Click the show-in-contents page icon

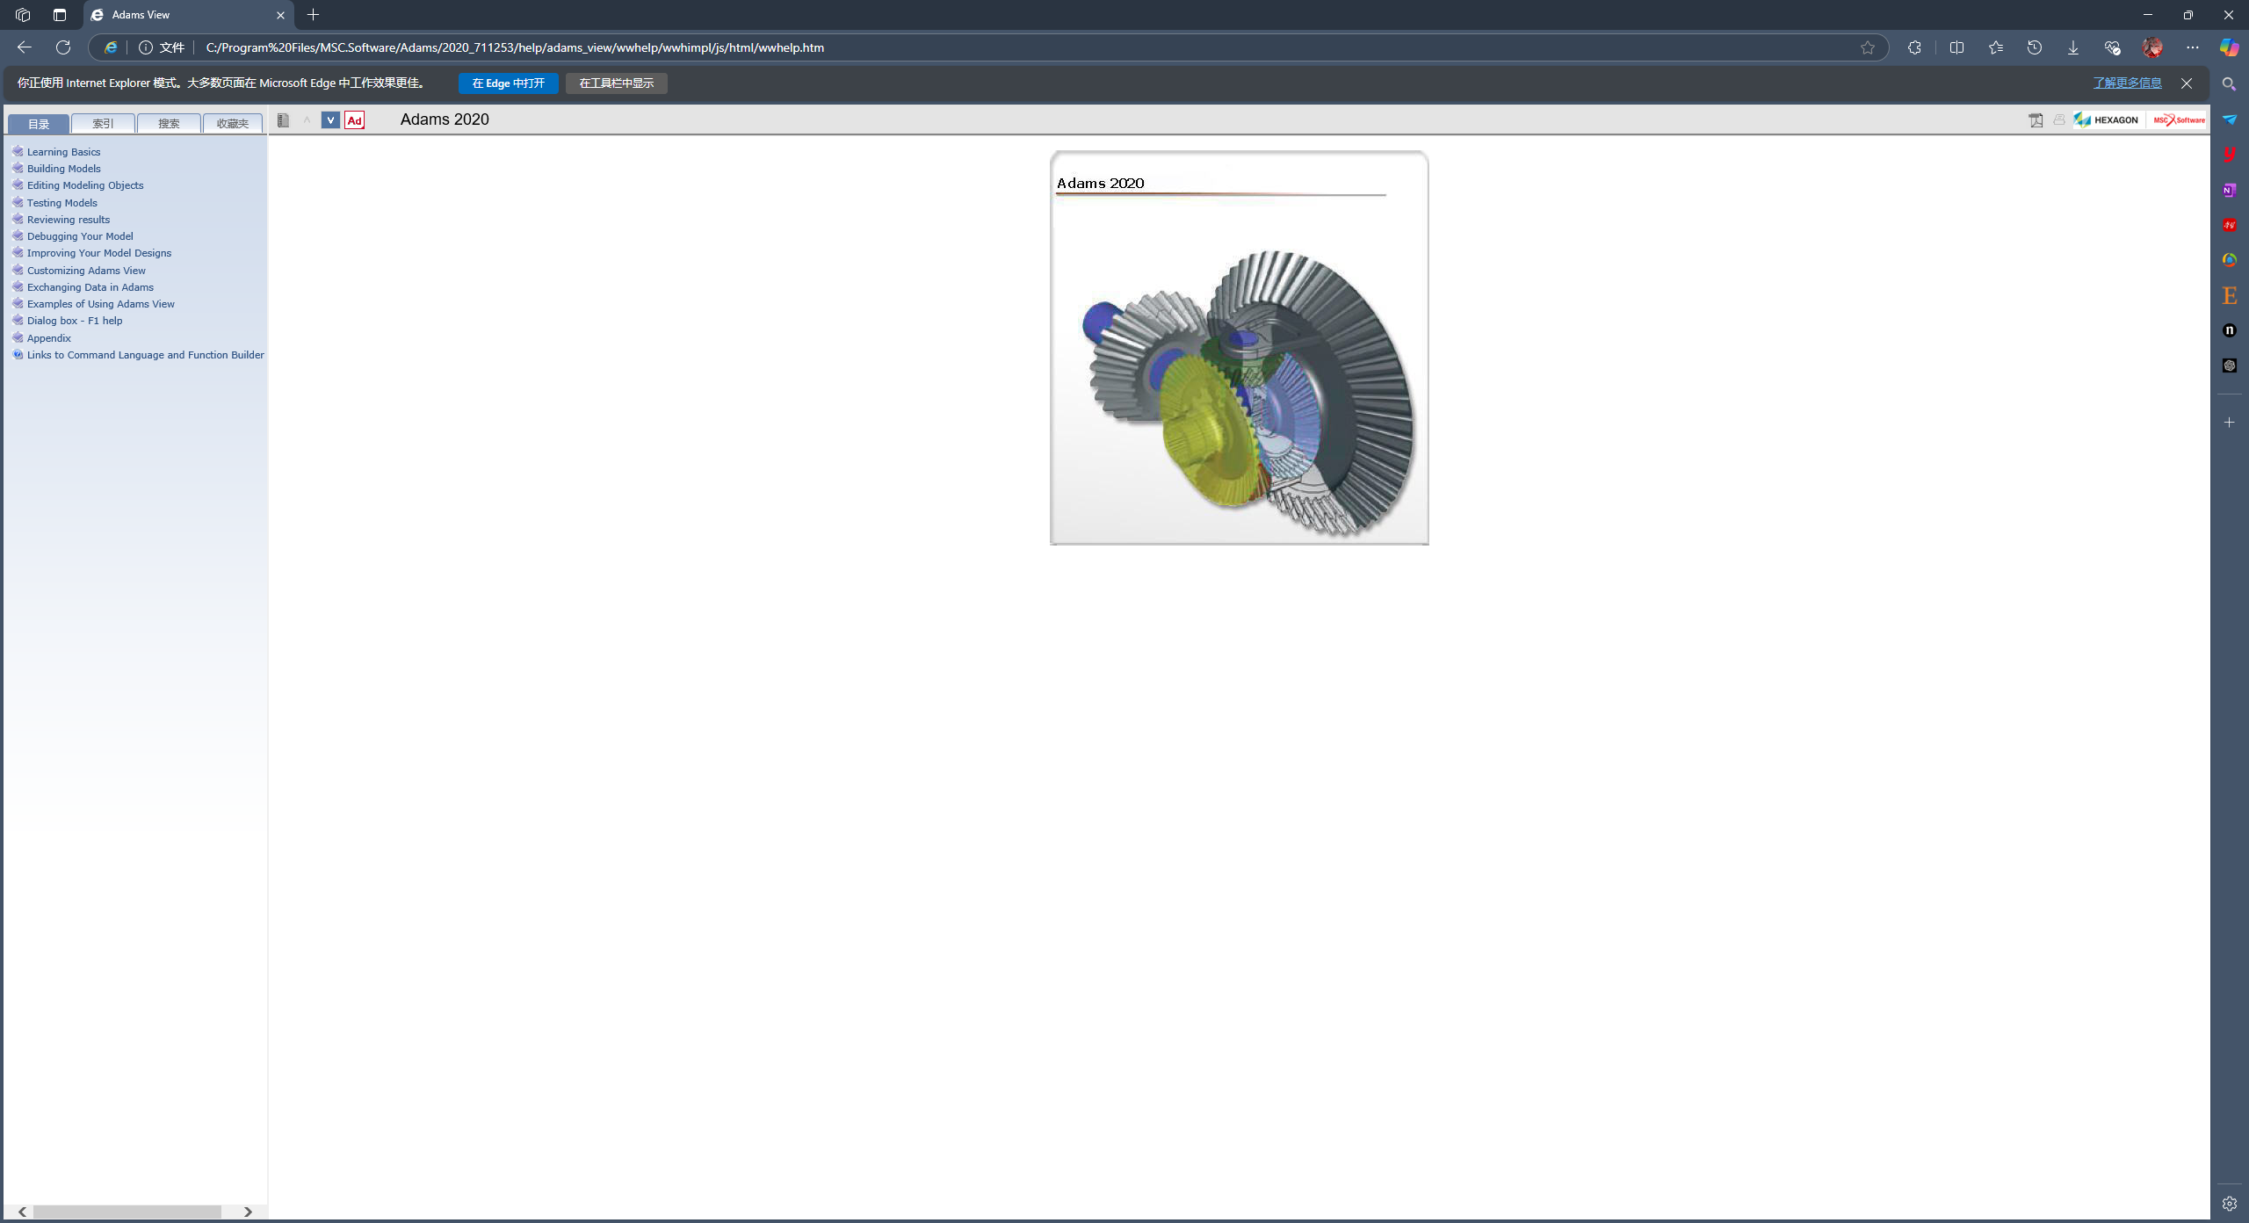click(x=283, y=120)
